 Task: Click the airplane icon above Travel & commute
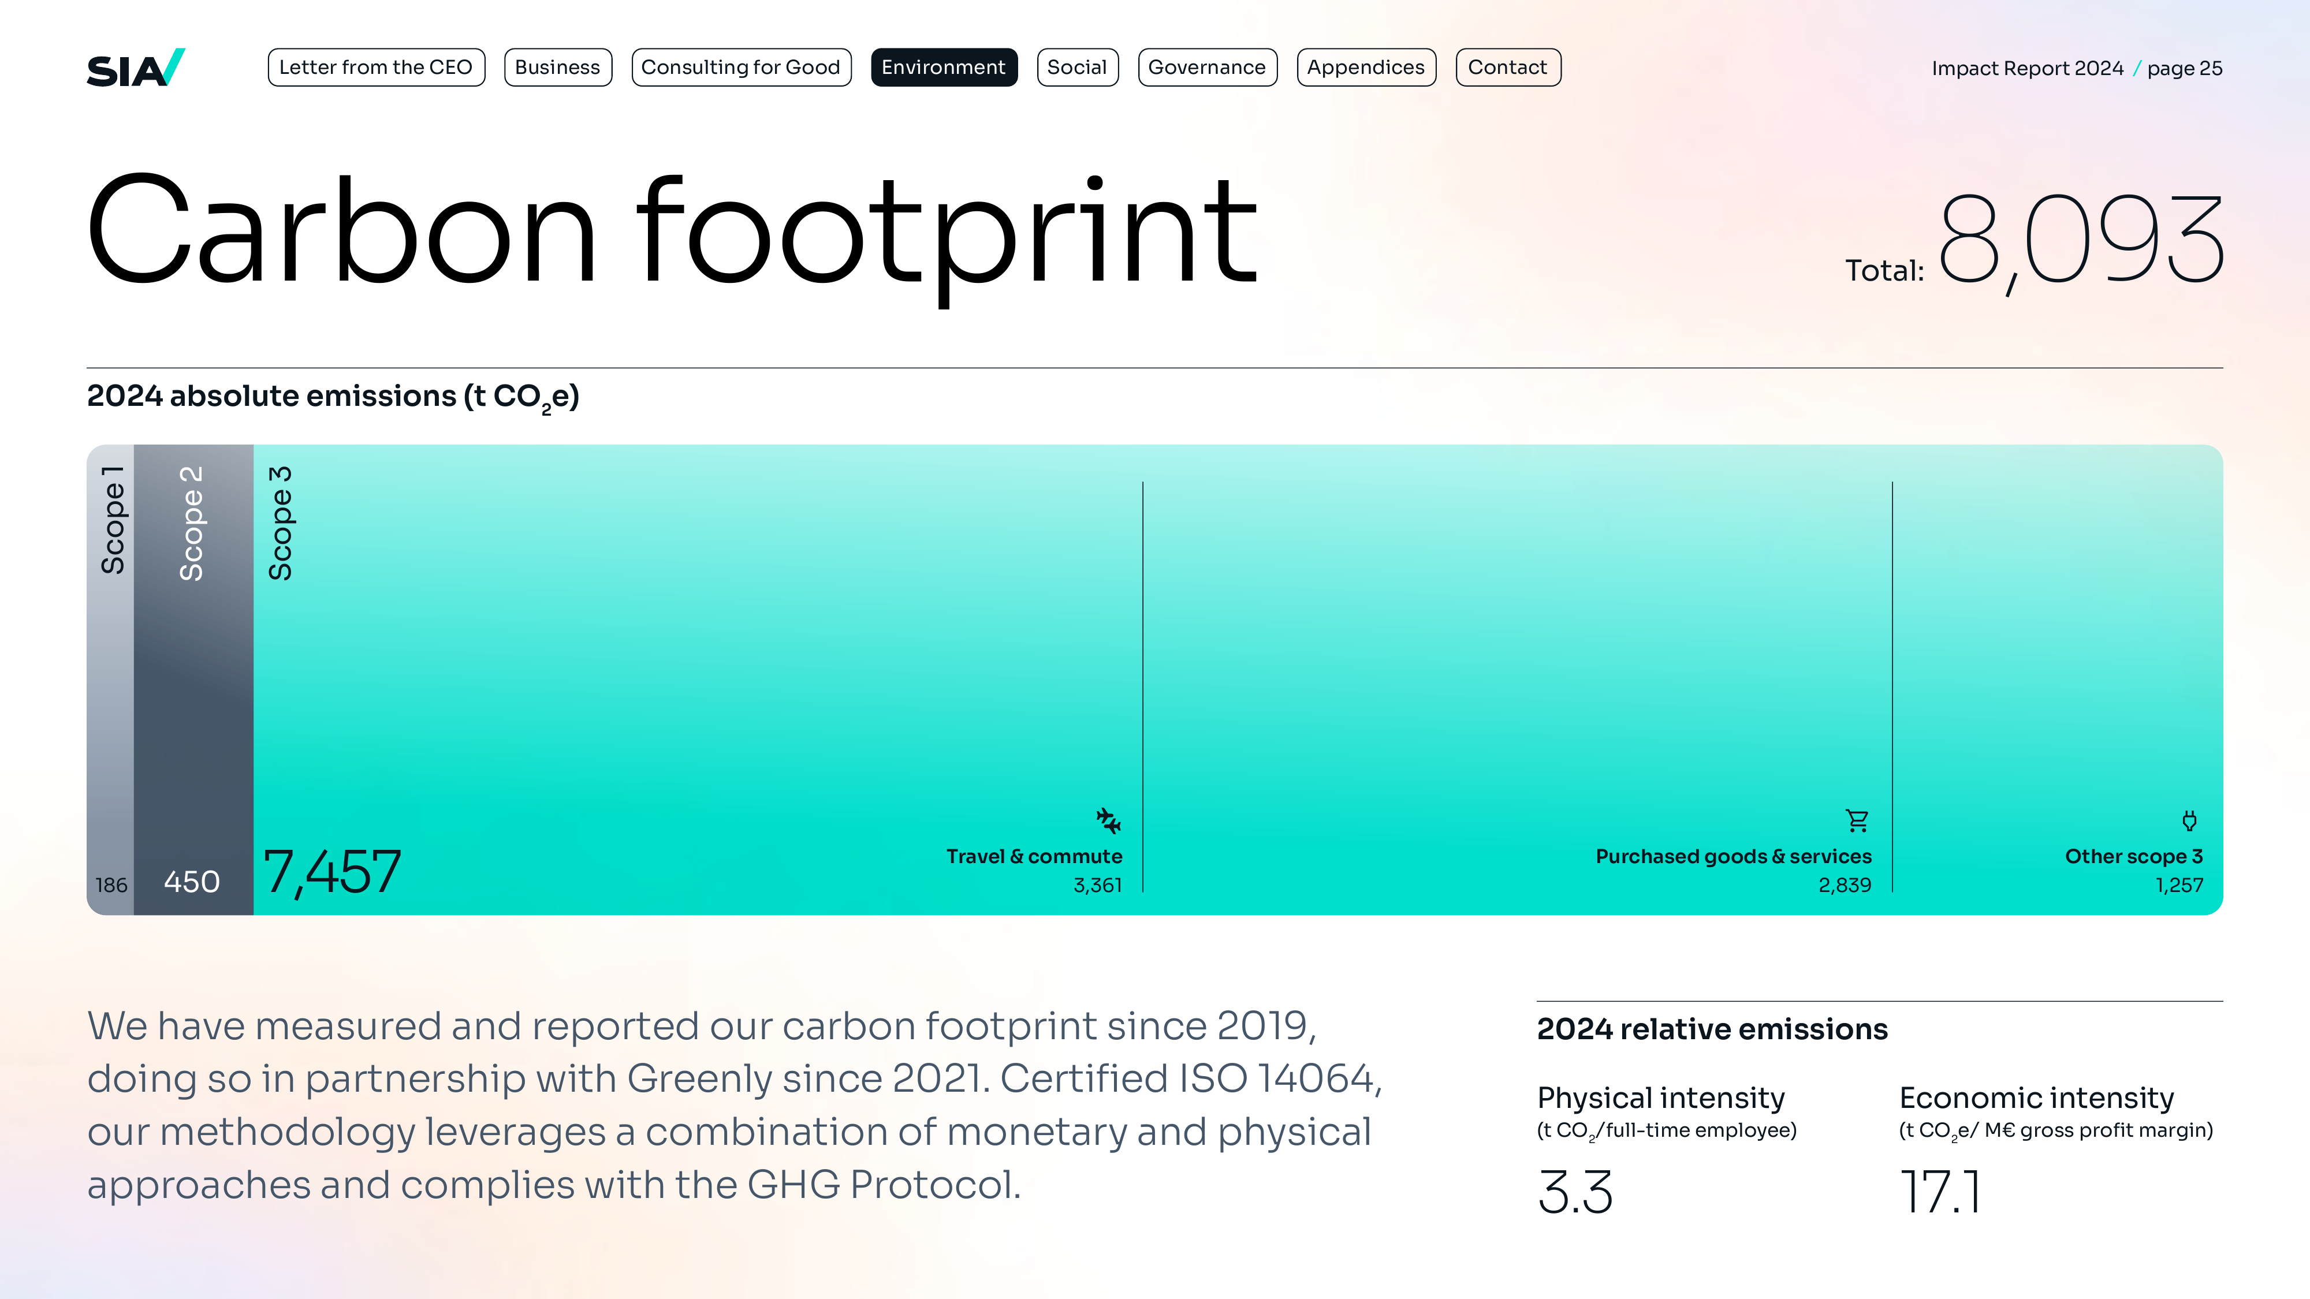1108,820
